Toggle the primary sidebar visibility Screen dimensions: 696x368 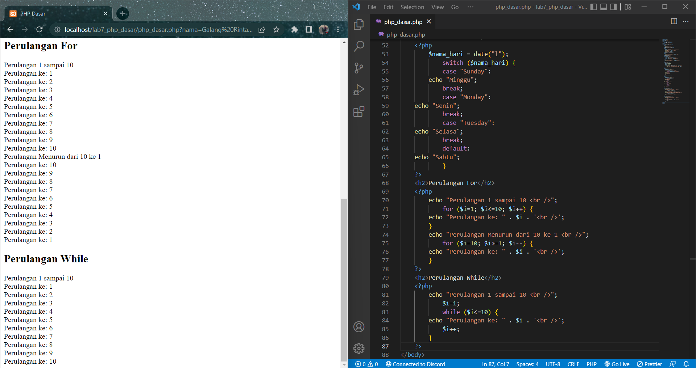pos(593,7)
